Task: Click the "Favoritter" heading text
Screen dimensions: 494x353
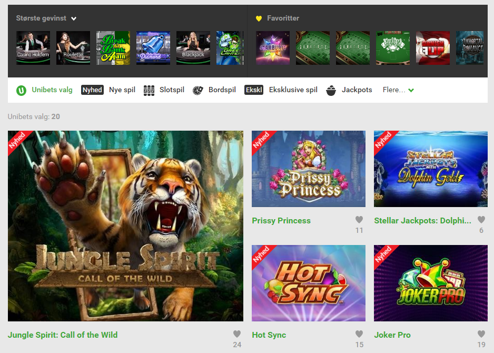Action: [283, 18]
